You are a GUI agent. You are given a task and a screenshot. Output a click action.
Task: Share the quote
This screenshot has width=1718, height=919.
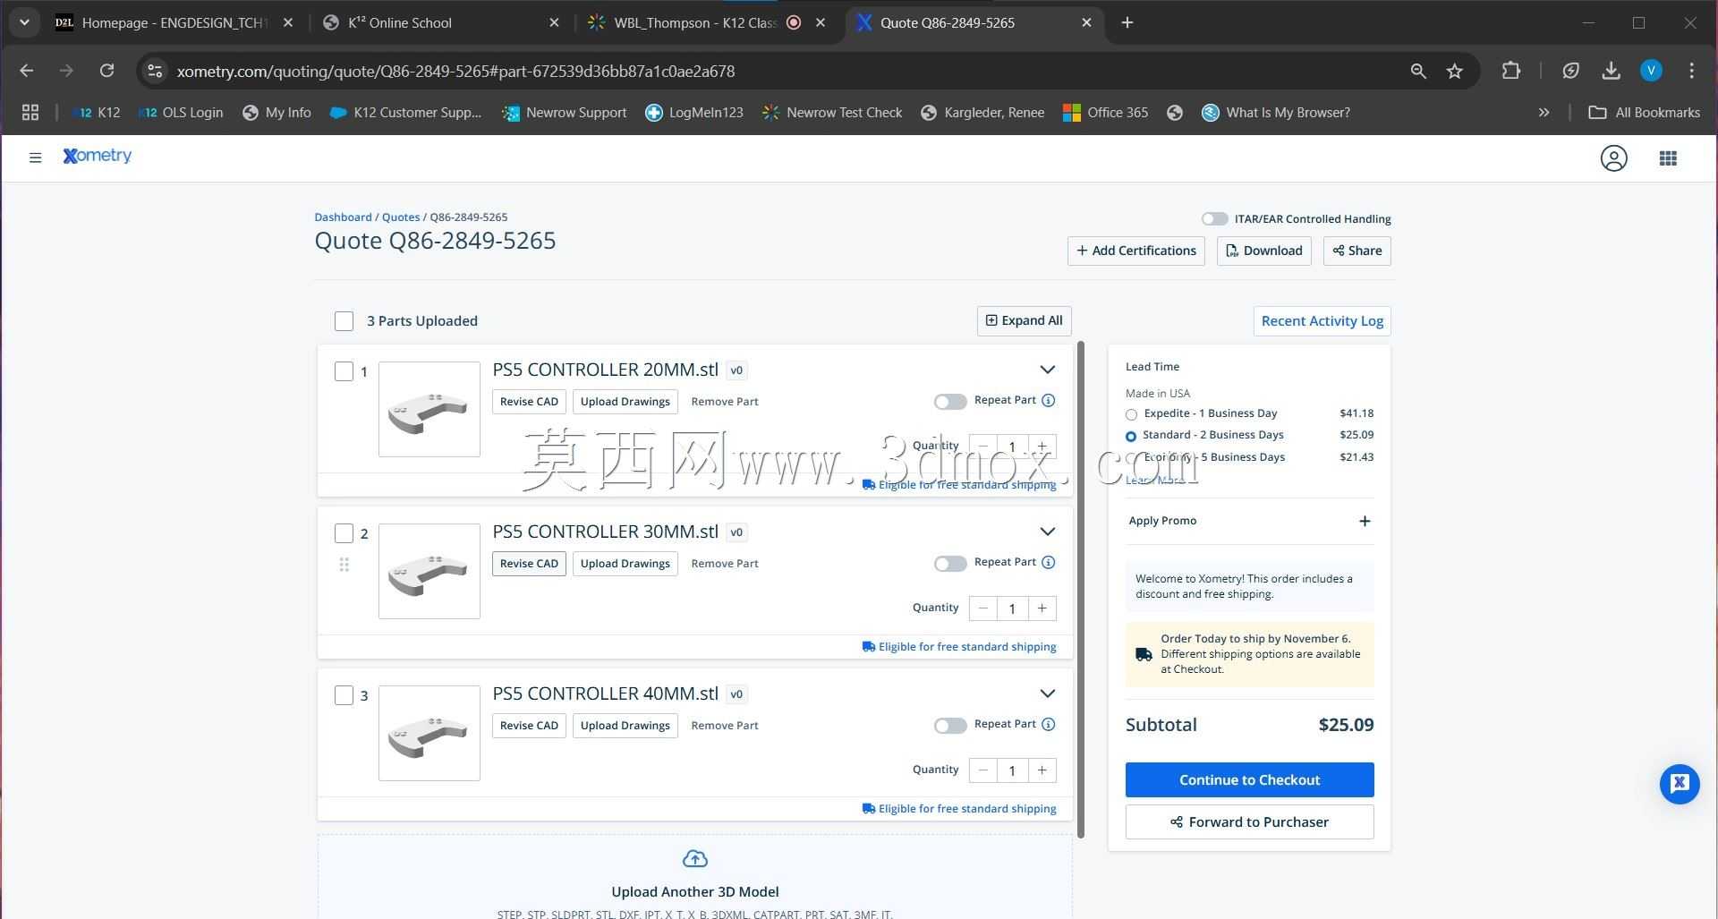1357,251
